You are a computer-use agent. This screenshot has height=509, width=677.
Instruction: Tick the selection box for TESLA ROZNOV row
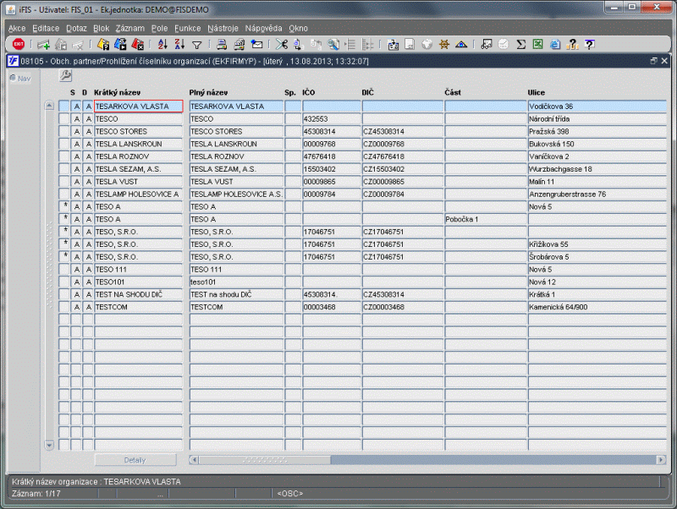click(x=63, y=156)
